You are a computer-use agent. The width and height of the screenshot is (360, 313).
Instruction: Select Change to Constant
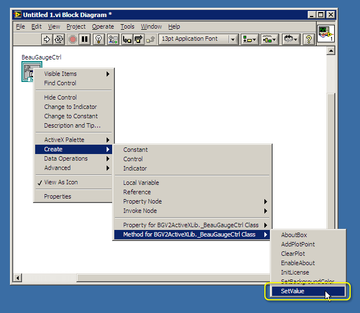pos(74,116)
